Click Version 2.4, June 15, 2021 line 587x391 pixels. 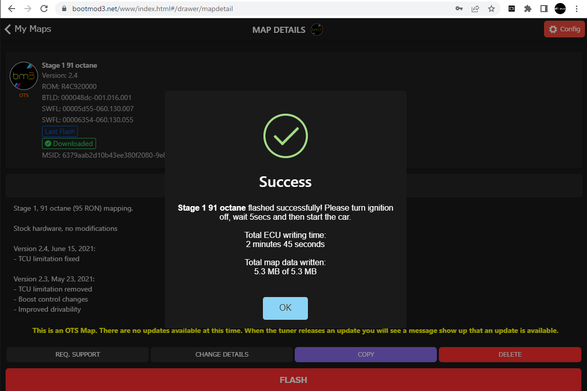(x=55, y=249)
